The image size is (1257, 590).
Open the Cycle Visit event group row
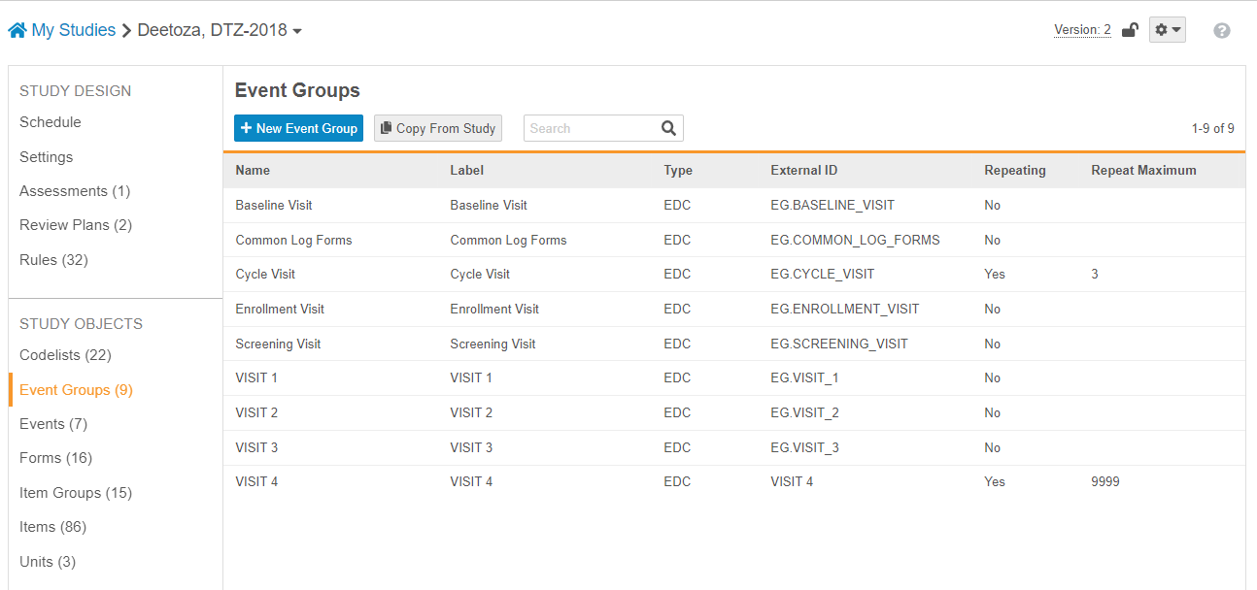[265, 275]
